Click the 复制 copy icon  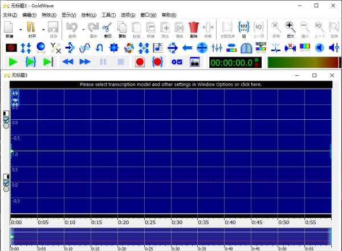[122, 27]
